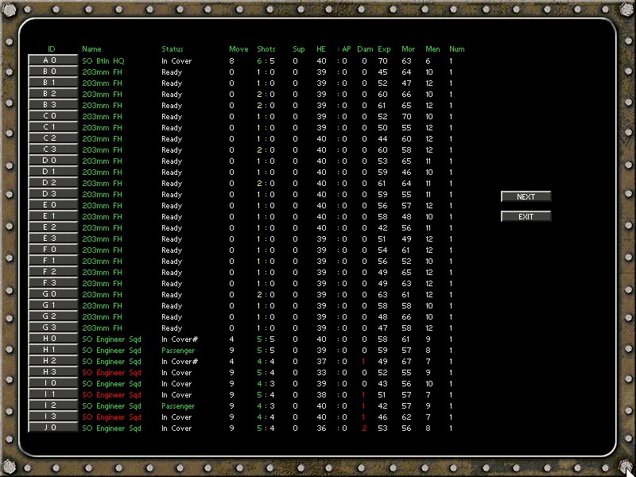Choose unit ID button I2
This screenshot has height=477, width=636.
(52, 405)
